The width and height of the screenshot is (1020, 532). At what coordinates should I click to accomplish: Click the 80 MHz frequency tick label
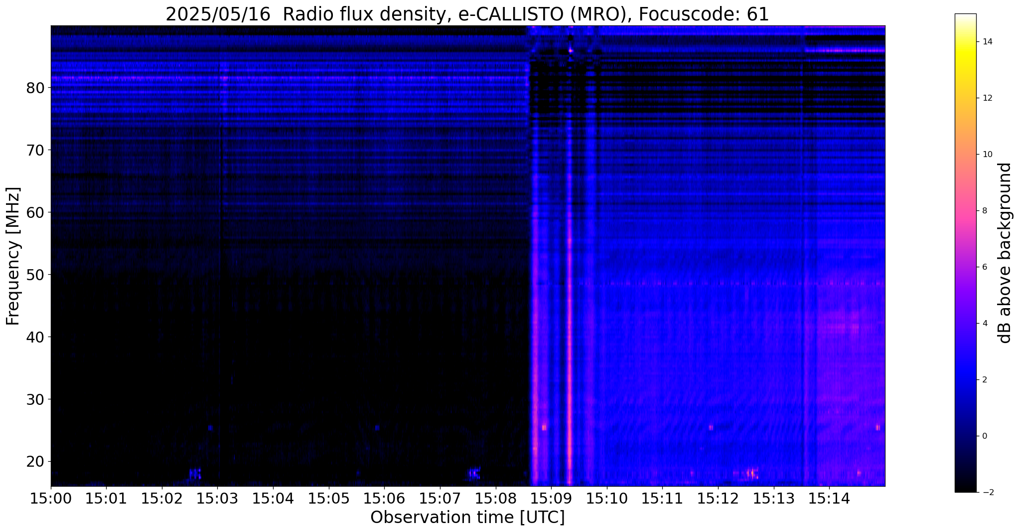[35, 88]
